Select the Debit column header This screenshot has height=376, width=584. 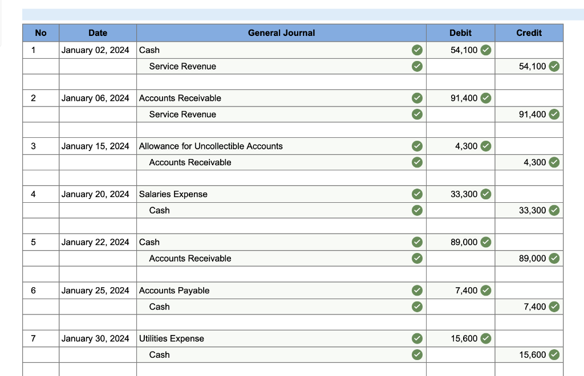460,33
